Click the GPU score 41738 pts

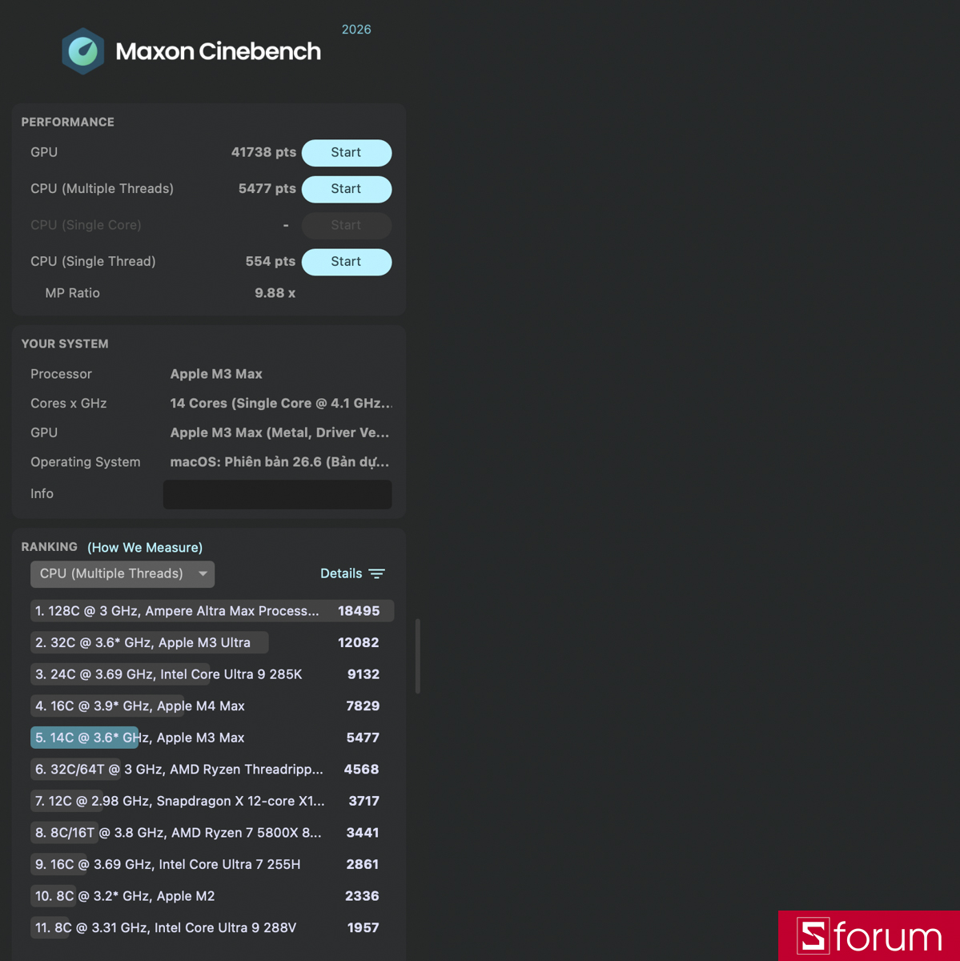click(263, 152)
